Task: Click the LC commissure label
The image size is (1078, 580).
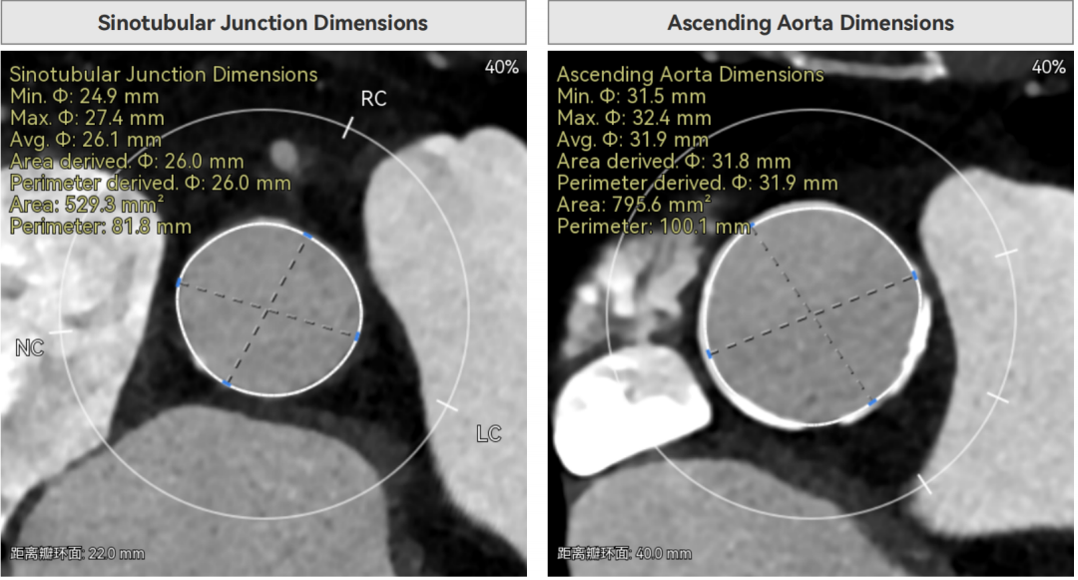Action: point(489,433)
